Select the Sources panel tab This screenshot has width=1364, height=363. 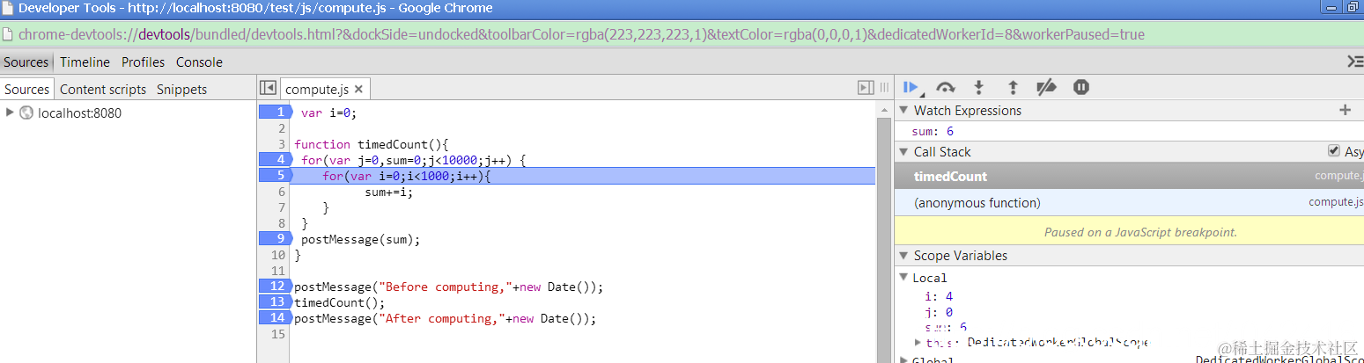26,62
